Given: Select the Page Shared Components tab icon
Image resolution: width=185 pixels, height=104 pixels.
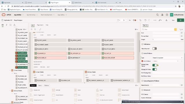Looking at the screenshot, I should click(x=14, y=25).
